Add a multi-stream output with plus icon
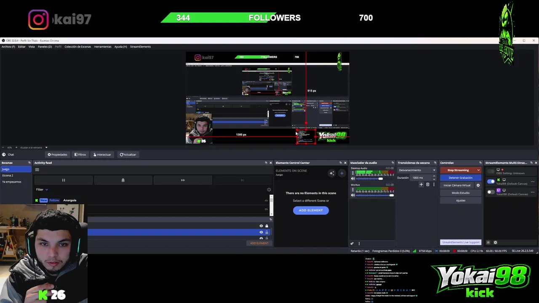 (488, 242)
